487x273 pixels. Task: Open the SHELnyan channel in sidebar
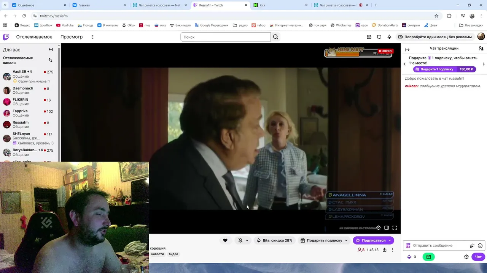click(29, 138)
